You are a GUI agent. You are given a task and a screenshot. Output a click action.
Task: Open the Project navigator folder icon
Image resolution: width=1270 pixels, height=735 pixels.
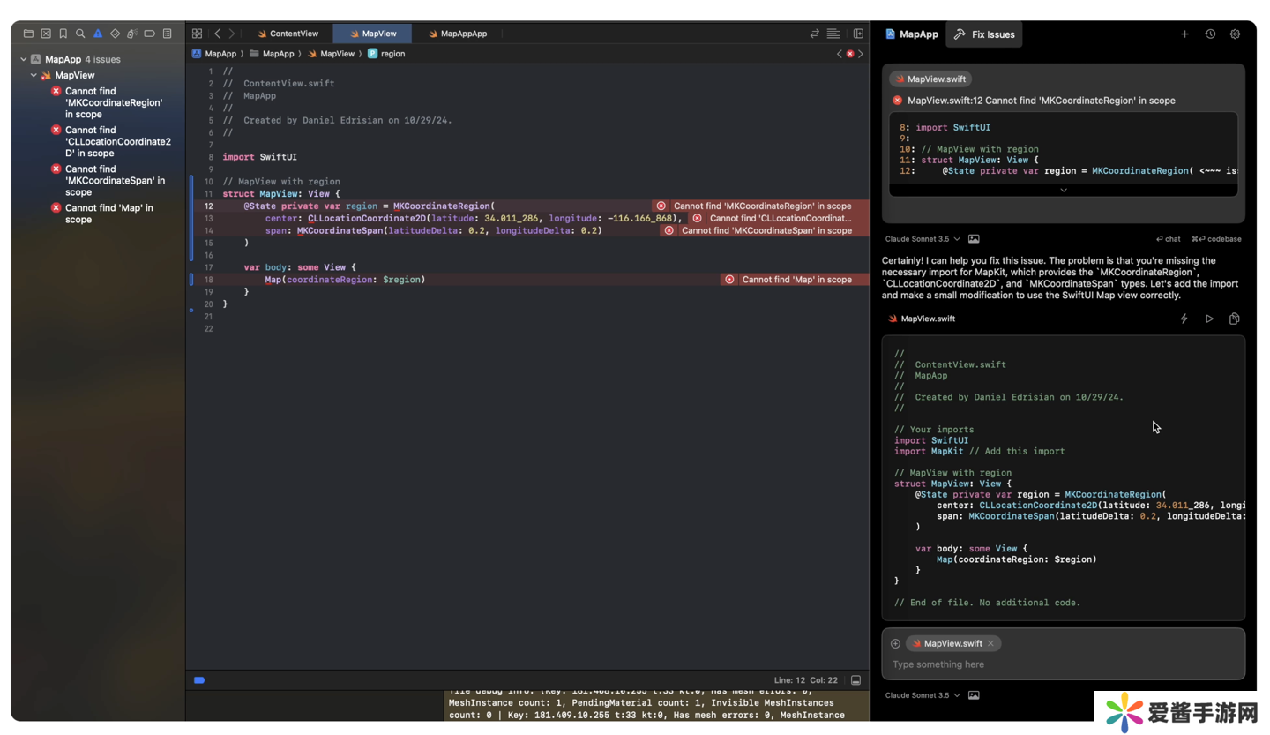pyautogui.click(x=28, y=34)
